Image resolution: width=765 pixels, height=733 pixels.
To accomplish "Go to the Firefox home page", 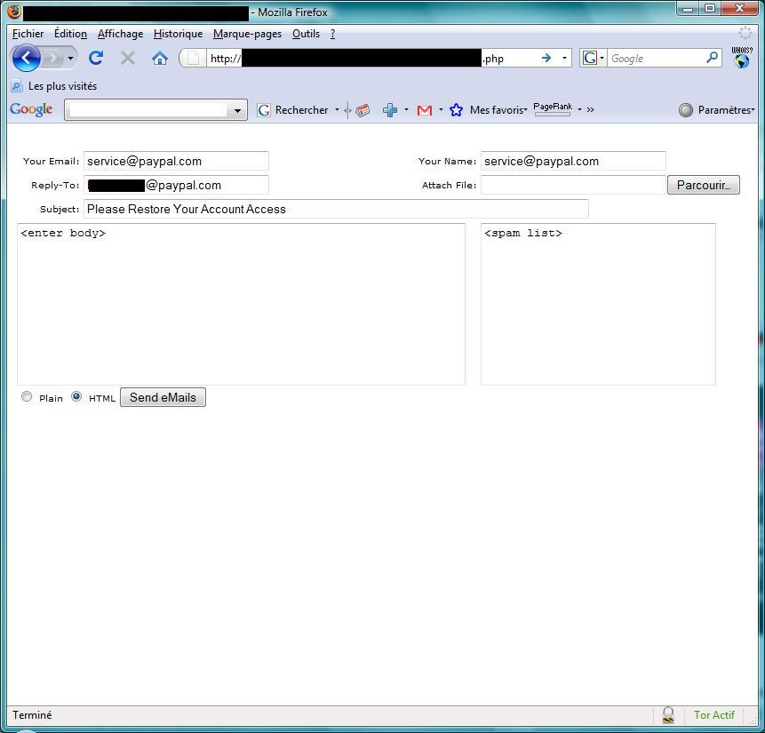I will [160, 59].
